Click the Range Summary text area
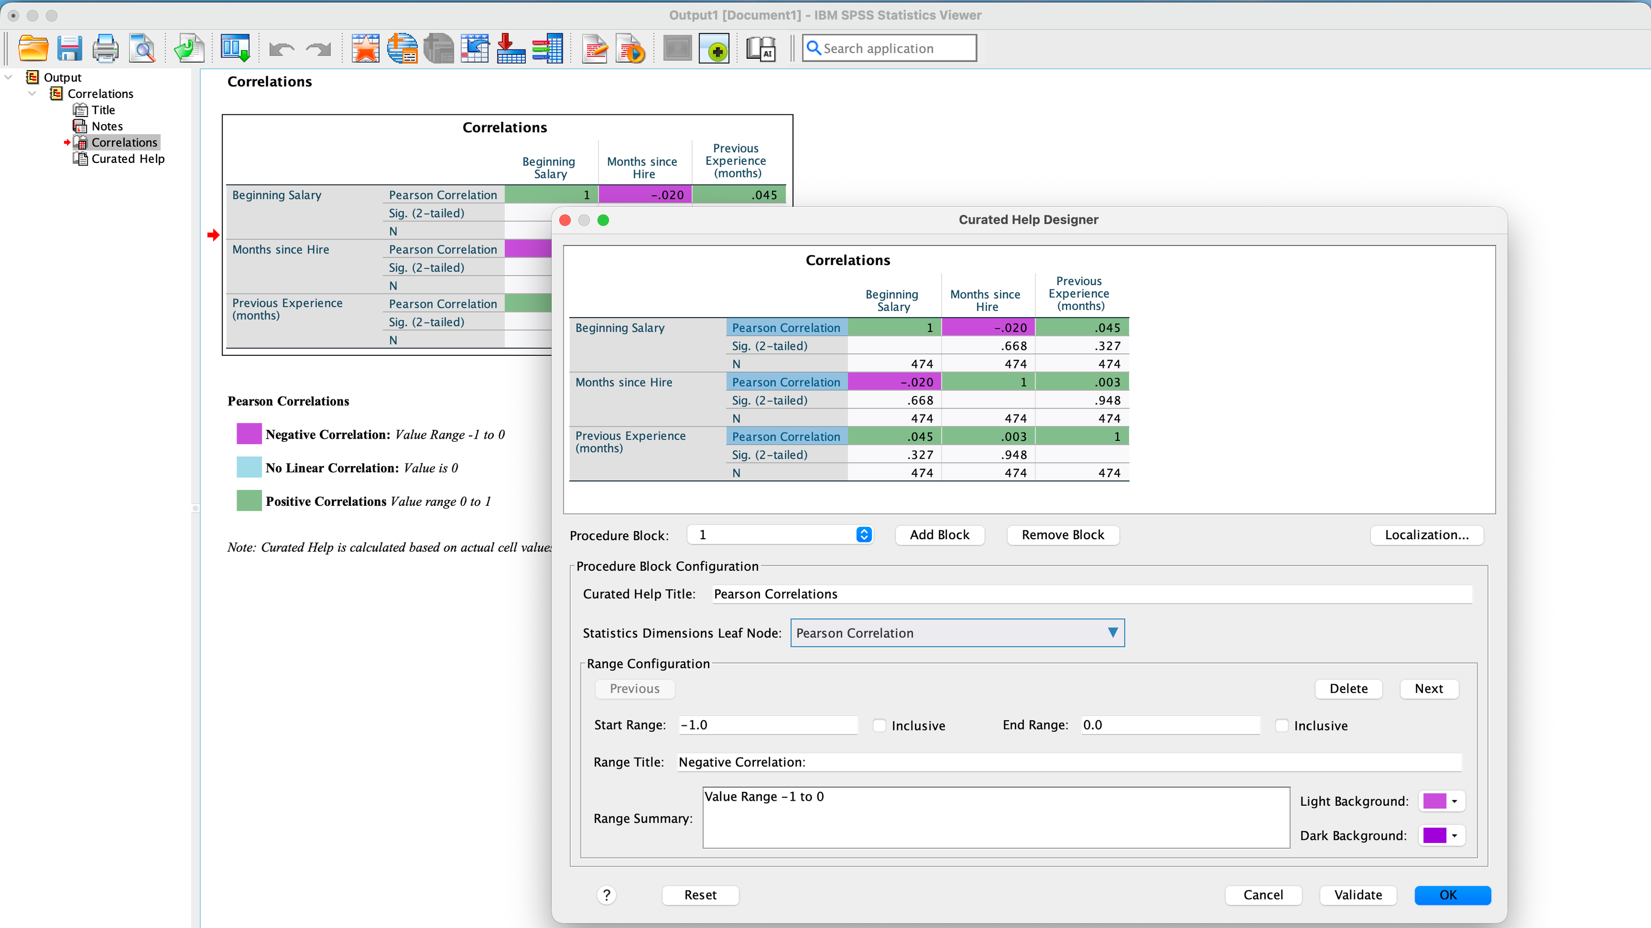This screenshot has width=1651, height=928. [996, 818]
